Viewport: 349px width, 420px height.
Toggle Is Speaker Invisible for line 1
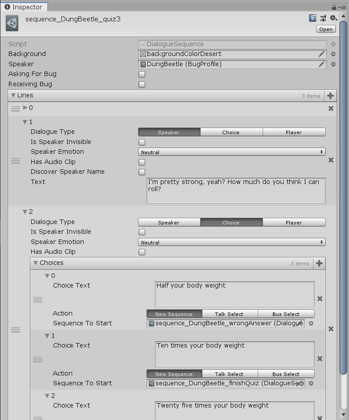pyautogui.click(x=142, y=142)
